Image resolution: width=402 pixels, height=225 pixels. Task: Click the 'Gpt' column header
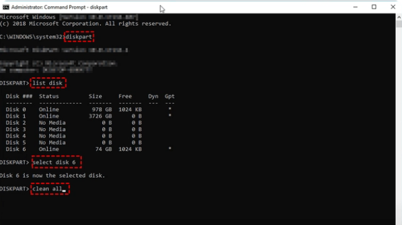[170, 96]
